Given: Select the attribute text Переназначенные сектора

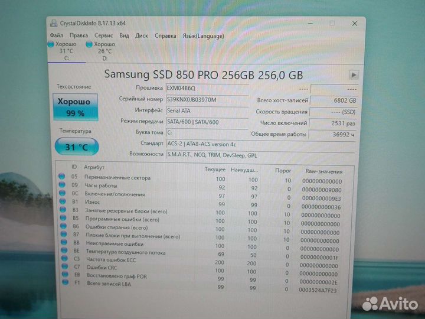Looking at the screenshot, I should point(117,178).
